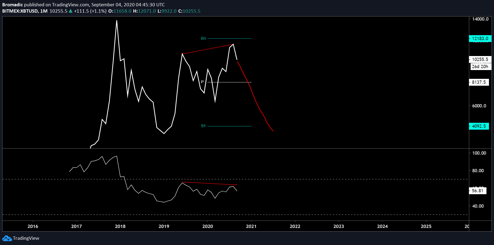The image size is (494, 245).
Task: Click the TradingView cloud logo icon
Action: coord(7,238)
